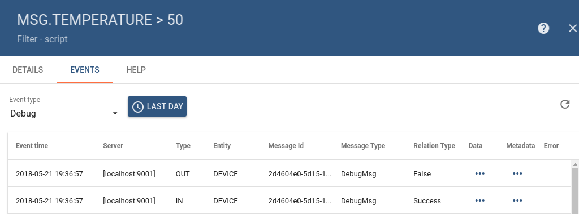Click the Message Type column header
Image resolution: width=579 pixels, height=214 pixels.
[363, 146]
